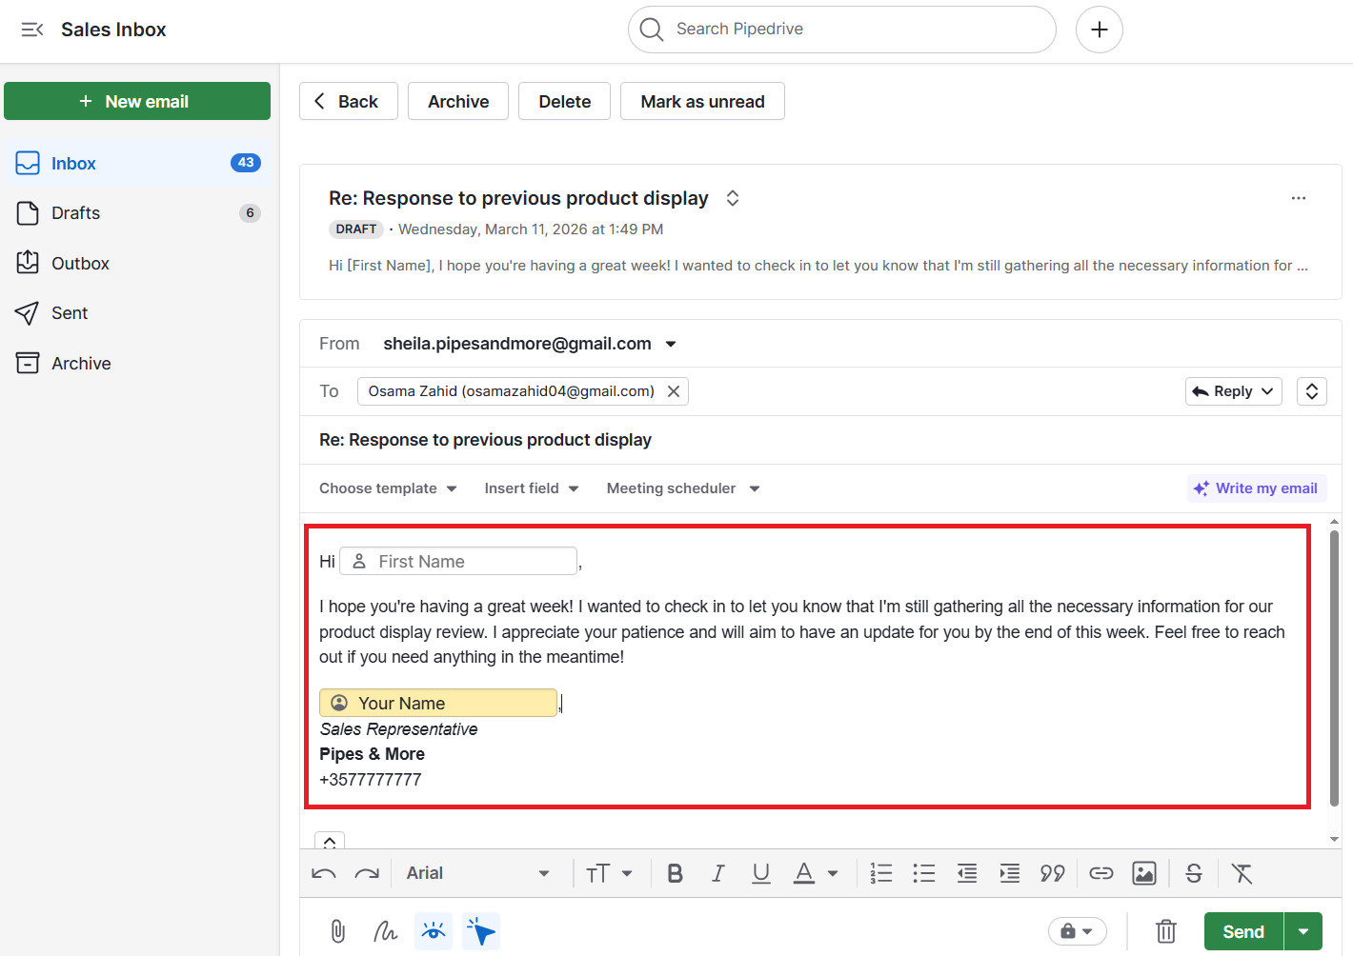The height and width of the screenshot is (956, 1353).
Task: Select the blockquote icon in the toolbar
Action: click(x=1053, y=872)
